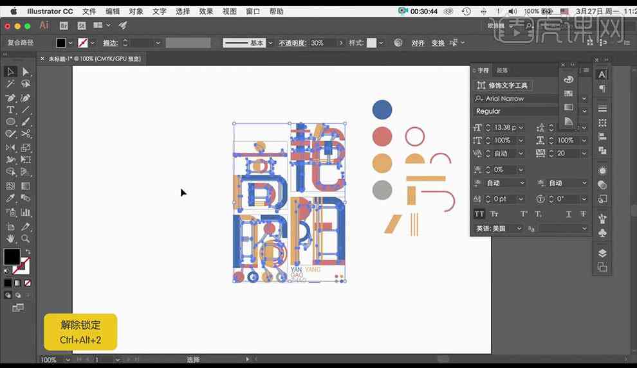
Task: Toggle All Caps TT button
Action: coord(479,214)
